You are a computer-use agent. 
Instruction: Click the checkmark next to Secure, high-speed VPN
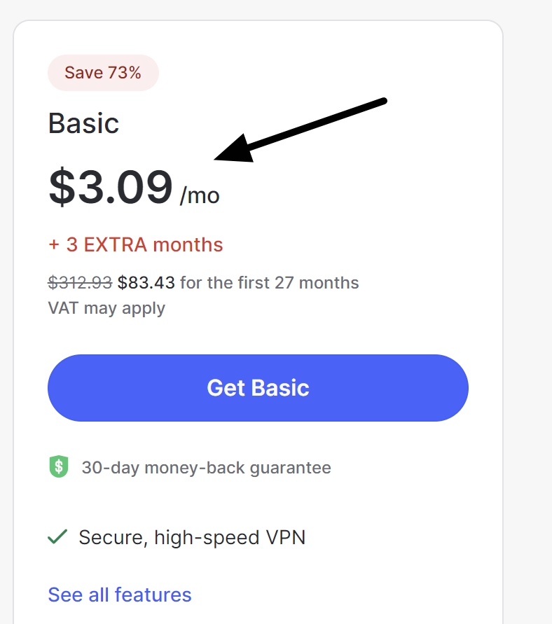(x=57, y=537)
